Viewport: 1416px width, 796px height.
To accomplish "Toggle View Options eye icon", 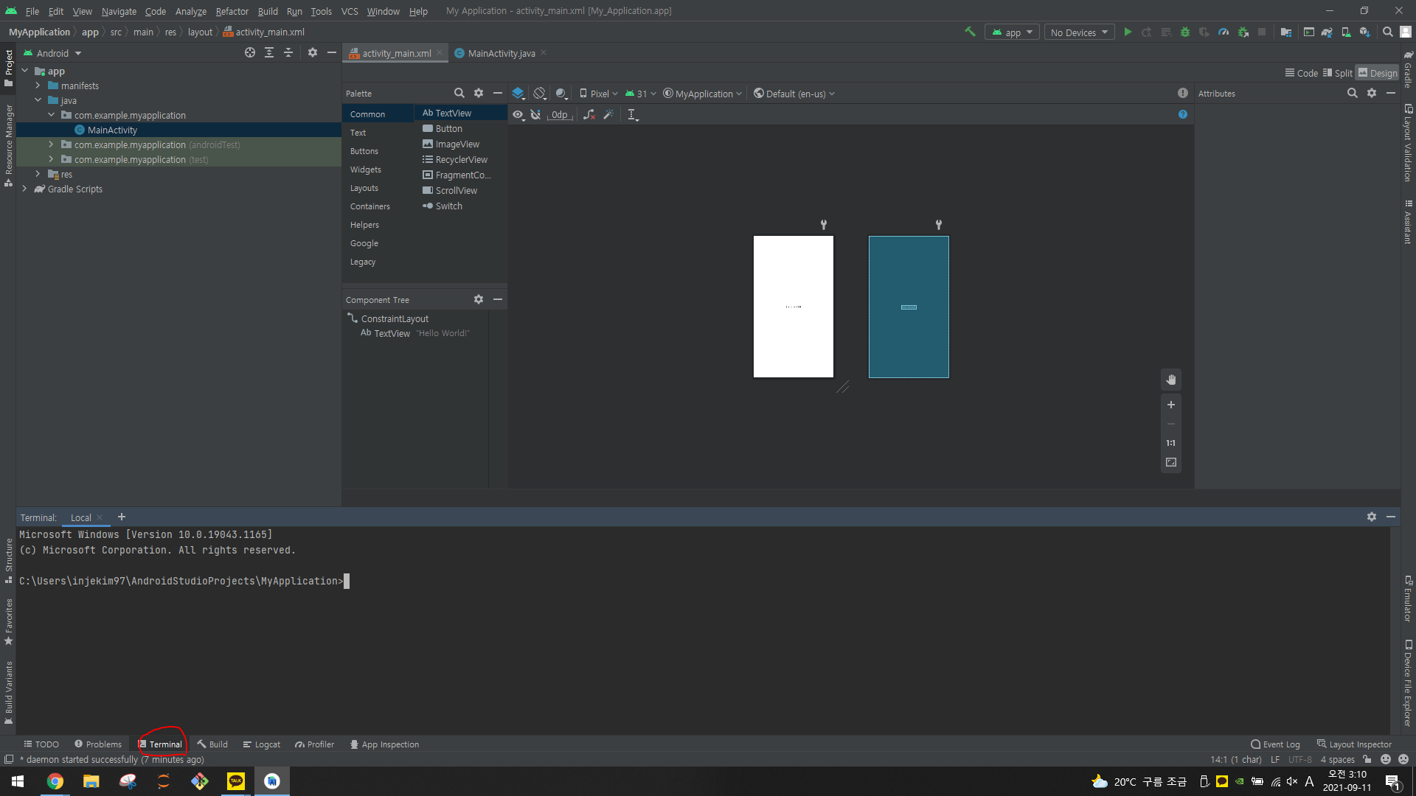I will pyautogui.click(x=518, y=115).
